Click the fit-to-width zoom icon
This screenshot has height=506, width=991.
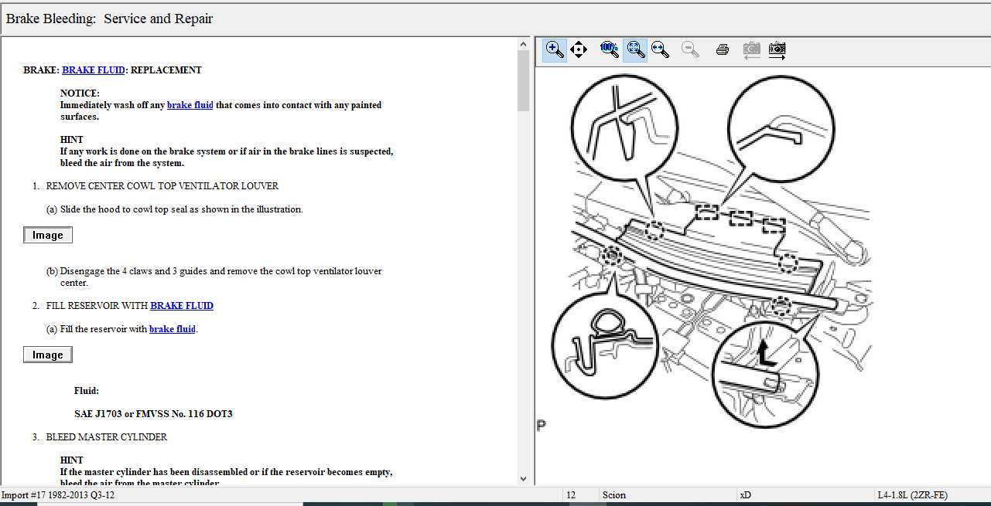[x=660, y=50]
